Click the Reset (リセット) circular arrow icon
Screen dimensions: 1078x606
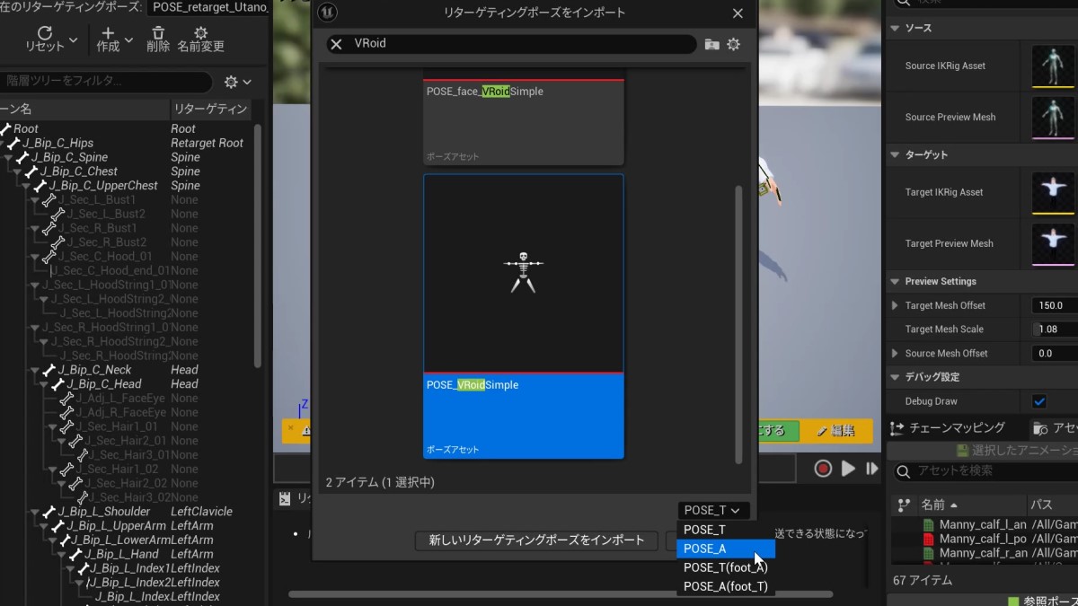click(x=45, y=33)
